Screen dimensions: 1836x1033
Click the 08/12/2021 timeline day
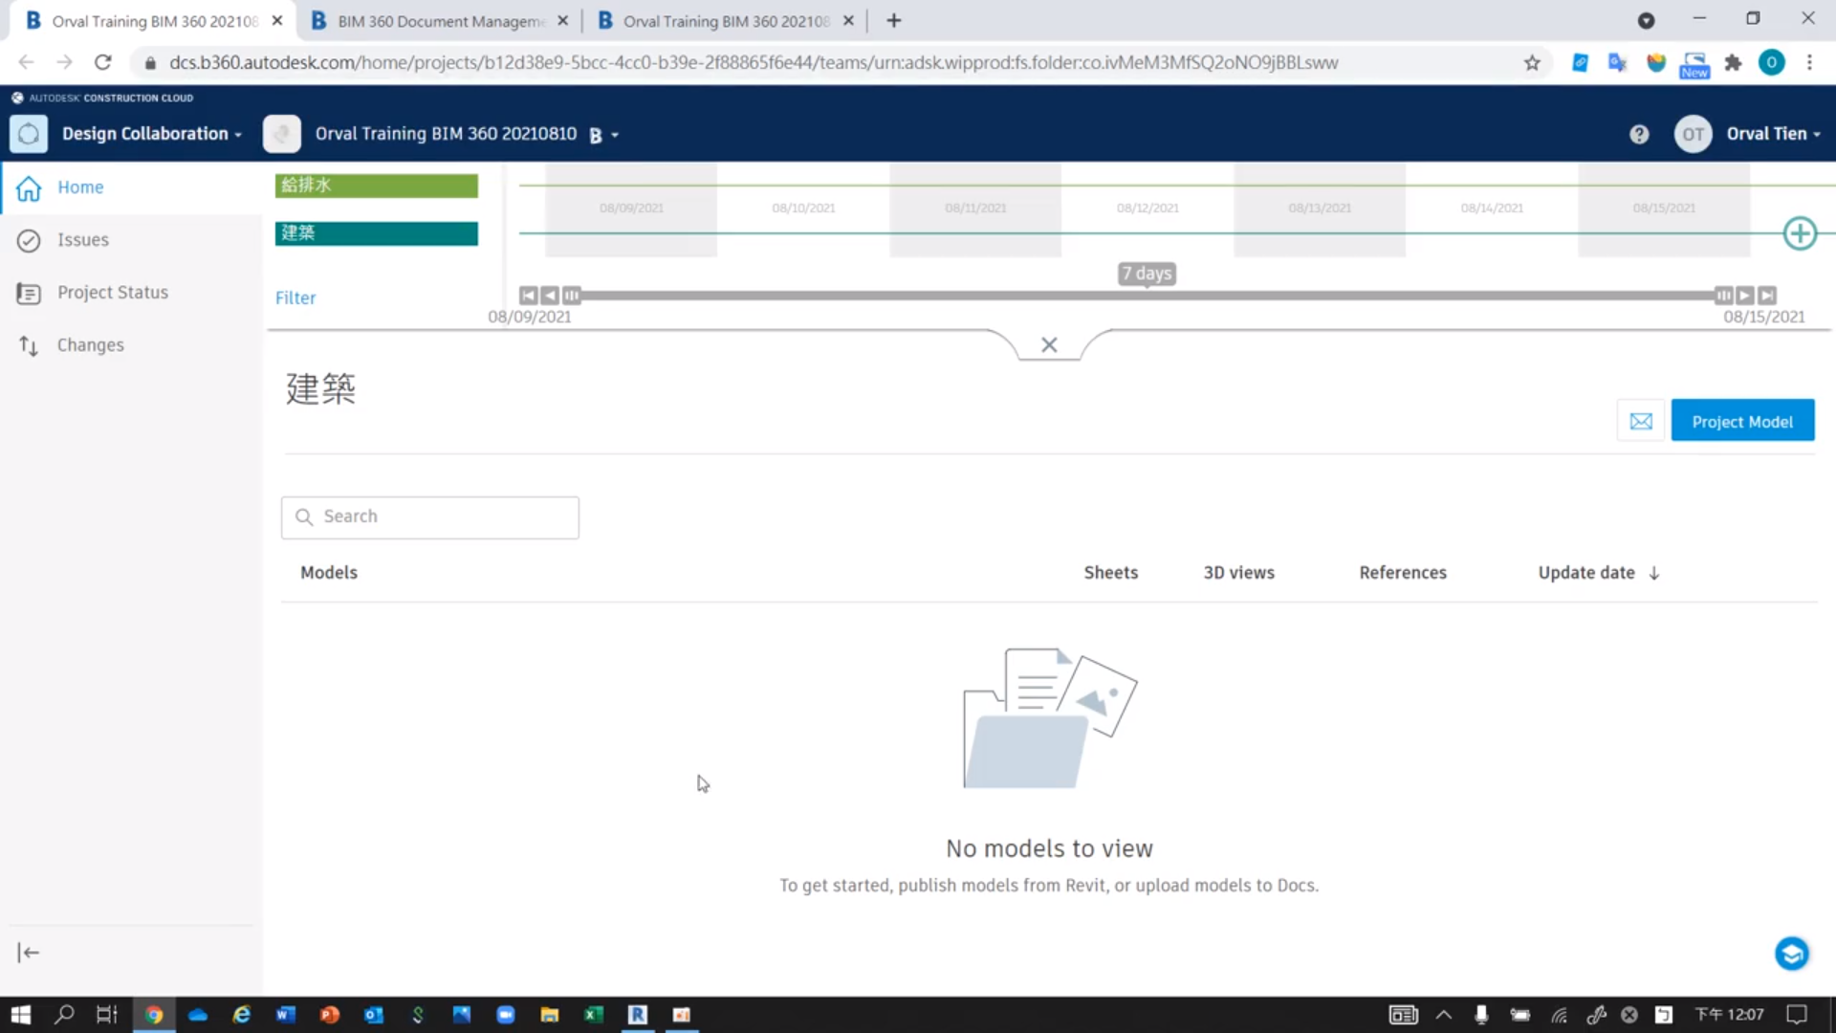click(1147, 209)
